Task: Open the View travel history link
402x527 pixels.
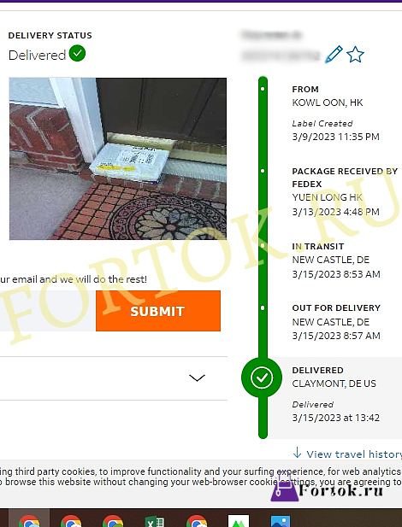Action: (x=354, y=454)
